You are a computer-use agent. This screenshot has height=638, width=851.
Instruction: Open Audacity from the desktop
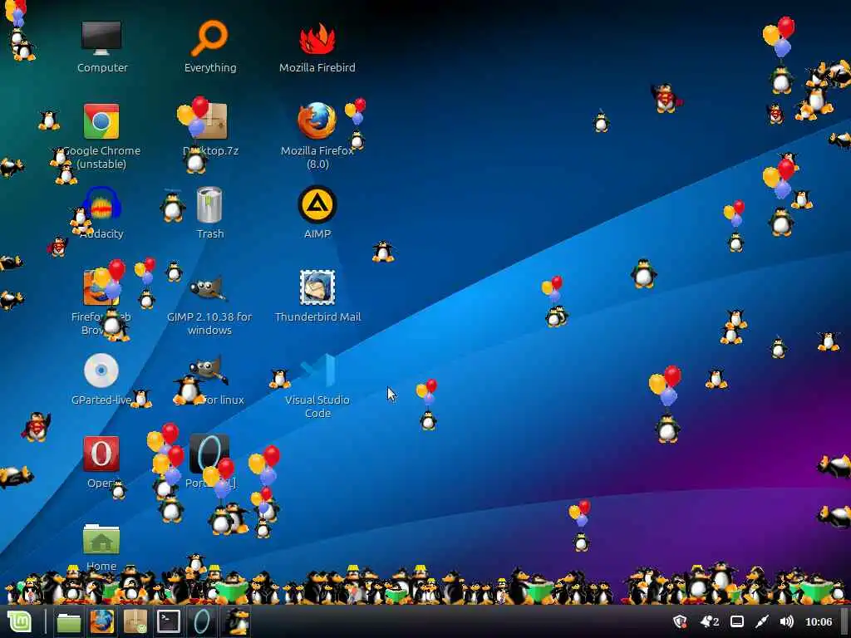101,204
